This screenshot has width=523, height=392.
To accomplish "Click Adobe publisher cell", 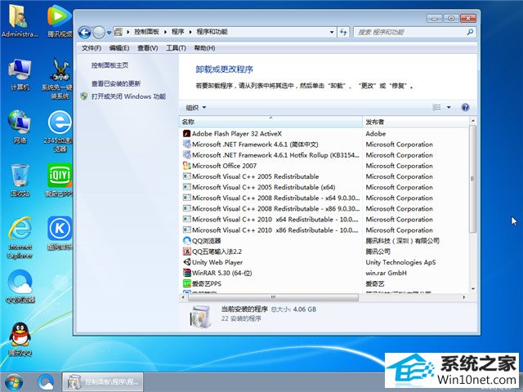I will 376,134.
